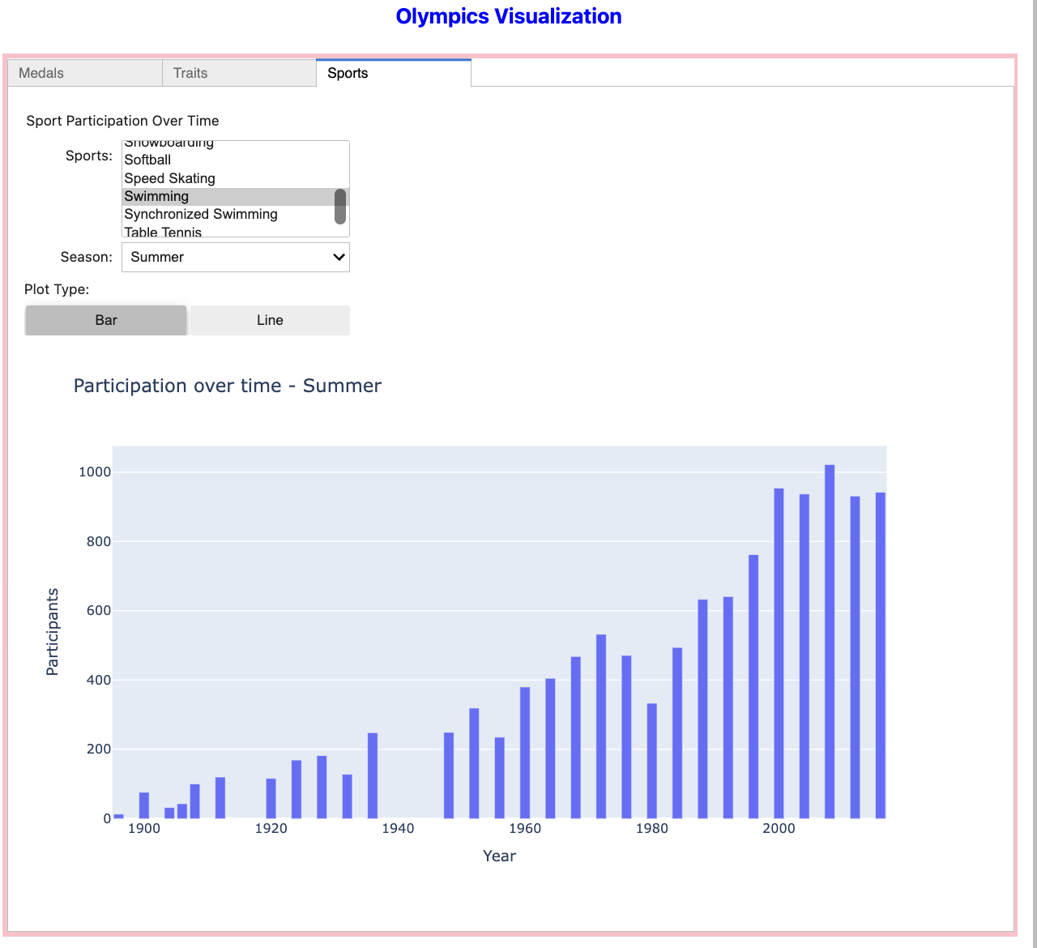
Task: Pick Synchronized Swimming in the list
Action: pyautogui.click(x=200, y=214)
